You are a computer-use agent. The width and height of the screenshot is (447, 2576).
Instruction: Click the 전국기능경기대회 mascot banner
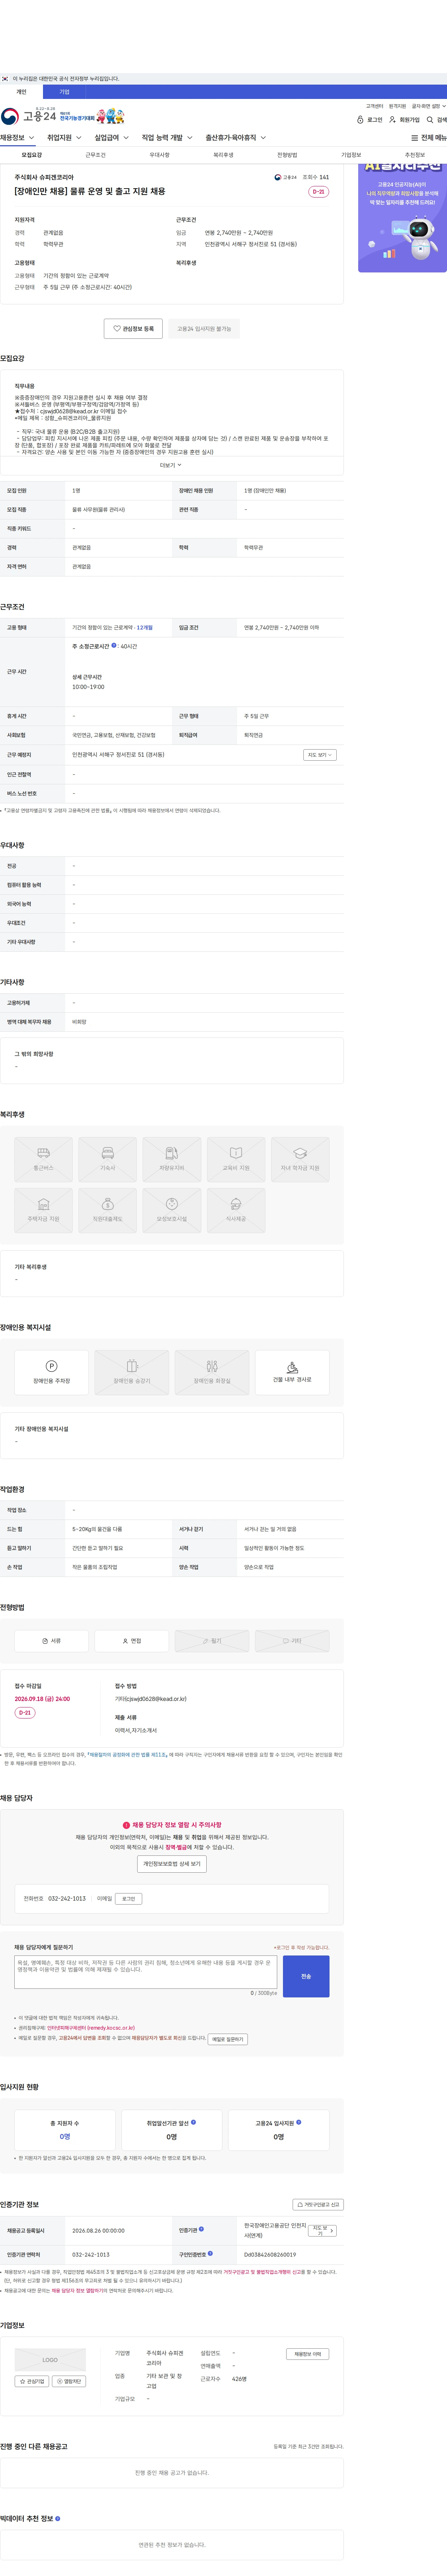point(92,116)
